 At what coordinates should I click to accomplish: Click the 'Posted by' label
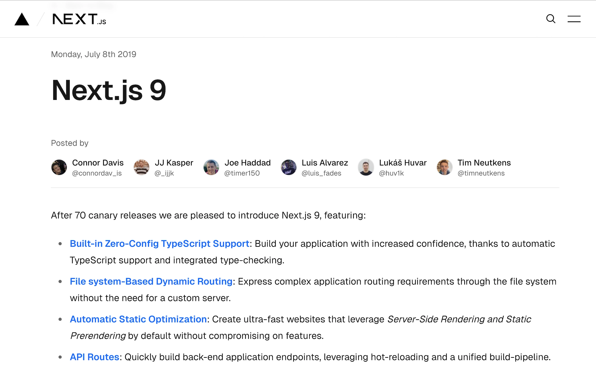click(x=70, y=143)
